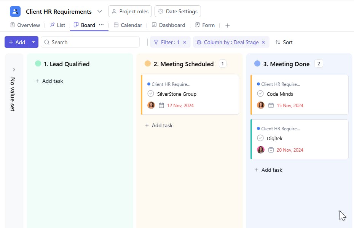Click the blue project avatar icon
This screenshot has height=228, width=354.
(x=15, y=11)
